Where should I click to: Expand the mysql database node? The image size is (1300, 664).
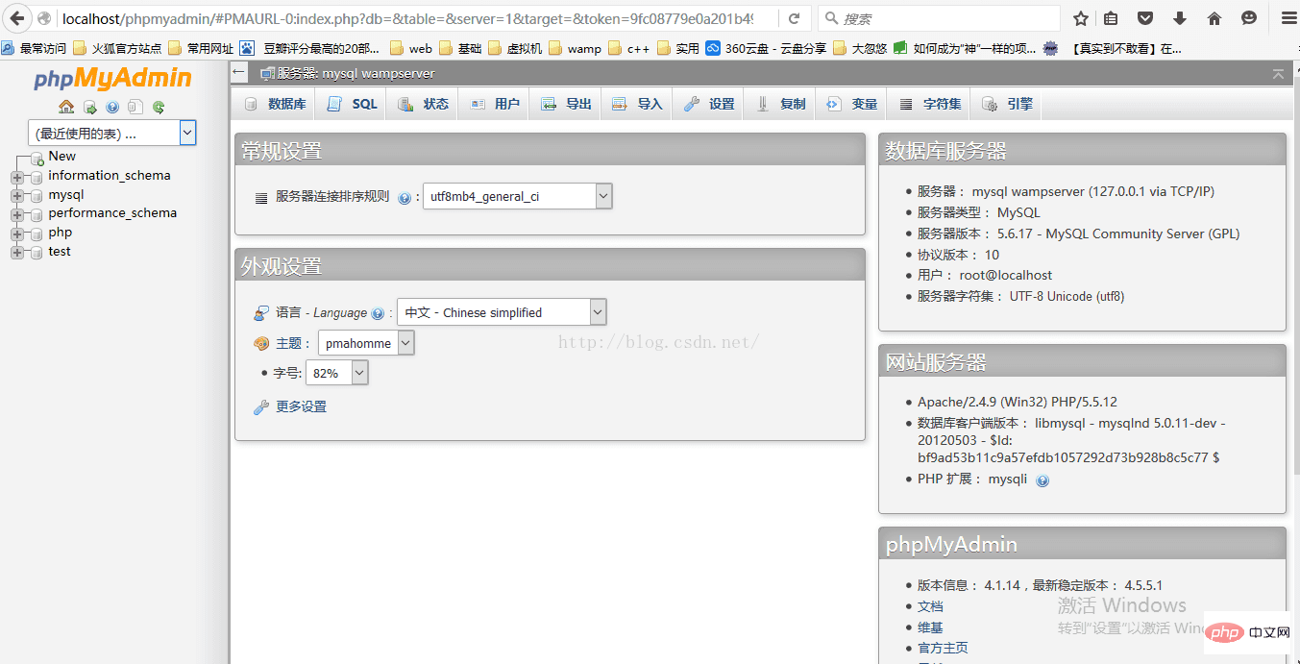16,196
